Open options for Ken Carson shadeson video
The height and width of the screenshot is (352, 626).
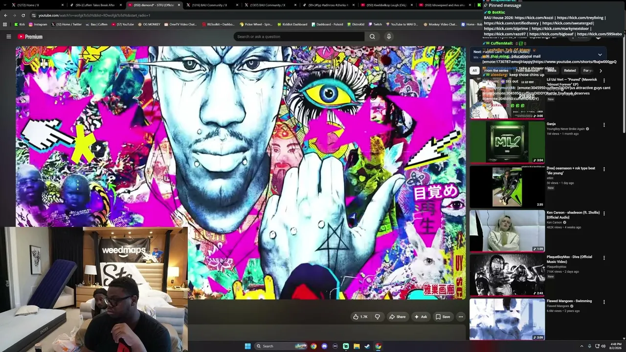click(x=604, y=213)
